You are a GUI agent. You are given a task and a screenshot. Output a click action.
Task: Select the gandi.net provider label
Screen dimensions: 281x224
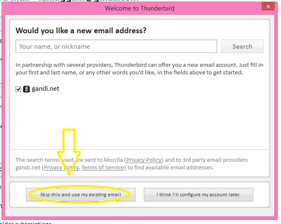45,89
